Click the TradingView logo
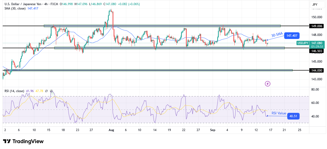The width and height of the screenshot is (327, 149). click(x=22, y=141)
